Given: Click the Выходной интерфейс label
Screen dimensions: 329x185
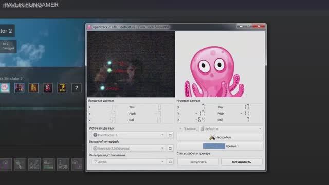Looking at the screenshot, I should (104, 142).
